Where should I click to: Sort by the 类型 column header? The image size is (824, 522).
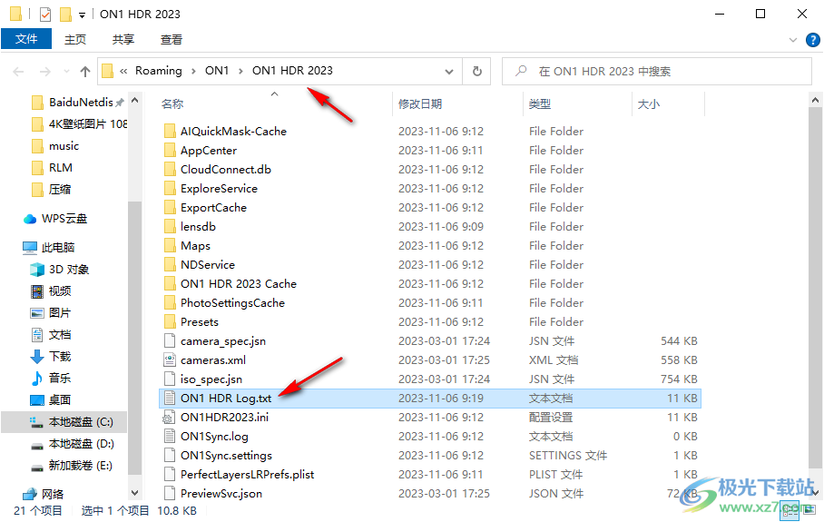pos(540,104)
